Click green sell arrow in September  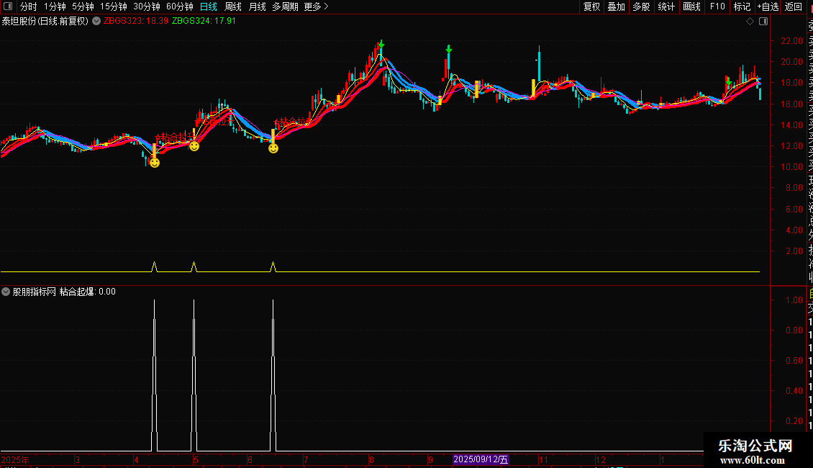pos(449,49)
